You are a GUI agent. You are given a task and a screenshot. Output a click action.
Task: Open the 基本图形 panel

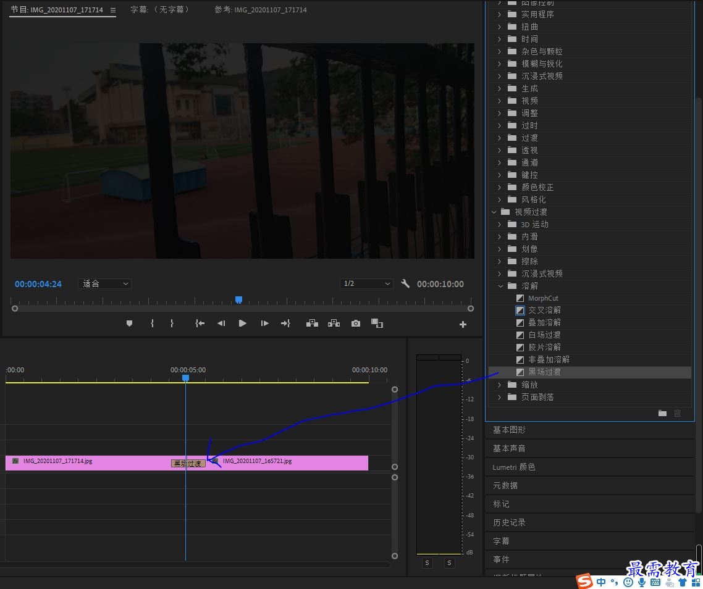(509, 430)
